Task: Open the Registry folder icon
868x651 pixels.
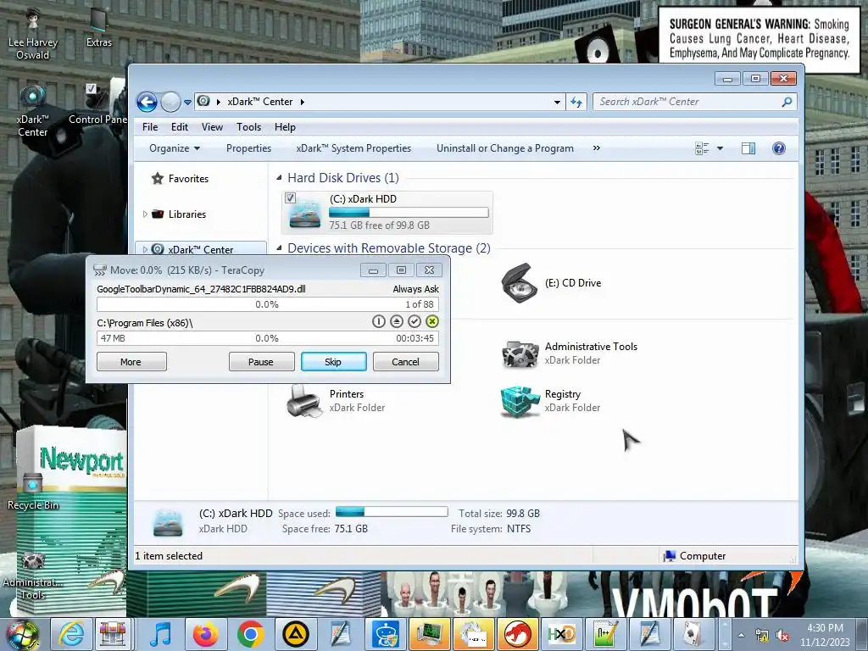Action: click(x=520, y=401)
